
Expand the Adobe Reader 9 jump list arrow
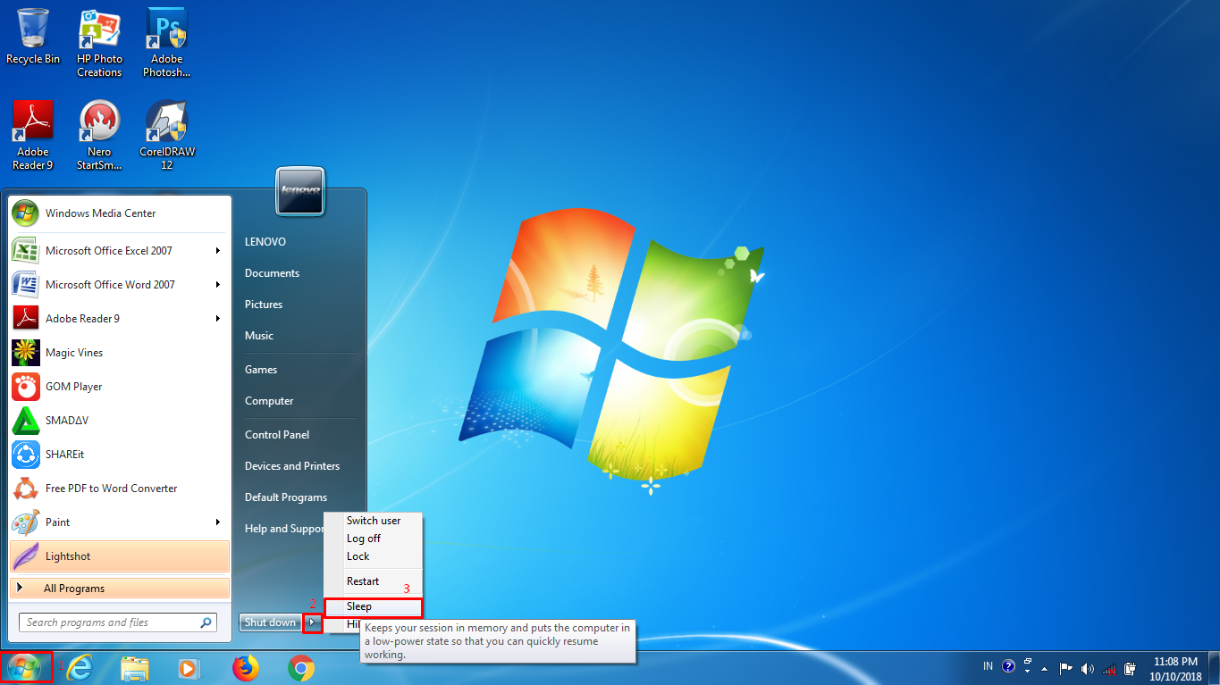click(218, 319)
